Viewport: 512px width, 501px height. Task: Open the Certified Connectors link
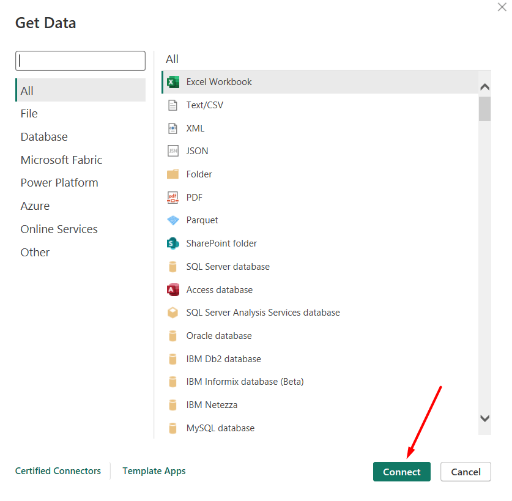pos(58,471)
